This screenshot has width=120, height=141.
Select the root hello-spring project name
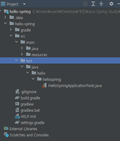click(x=20, y=12)
